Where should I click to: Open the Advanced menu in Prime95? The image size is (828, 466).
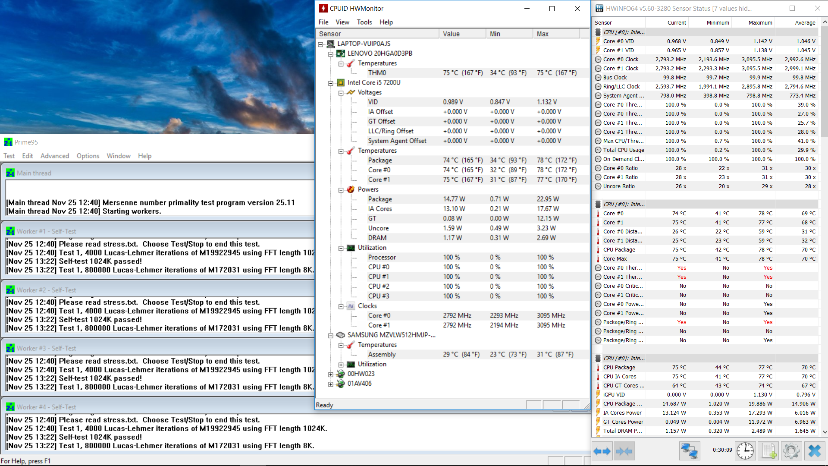55,156
